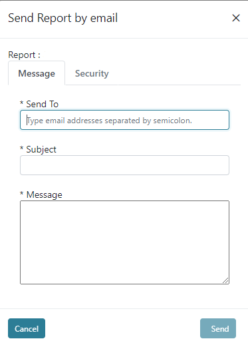Close the Send Report by email dialog
248x345 pixels.
point(236,18)
